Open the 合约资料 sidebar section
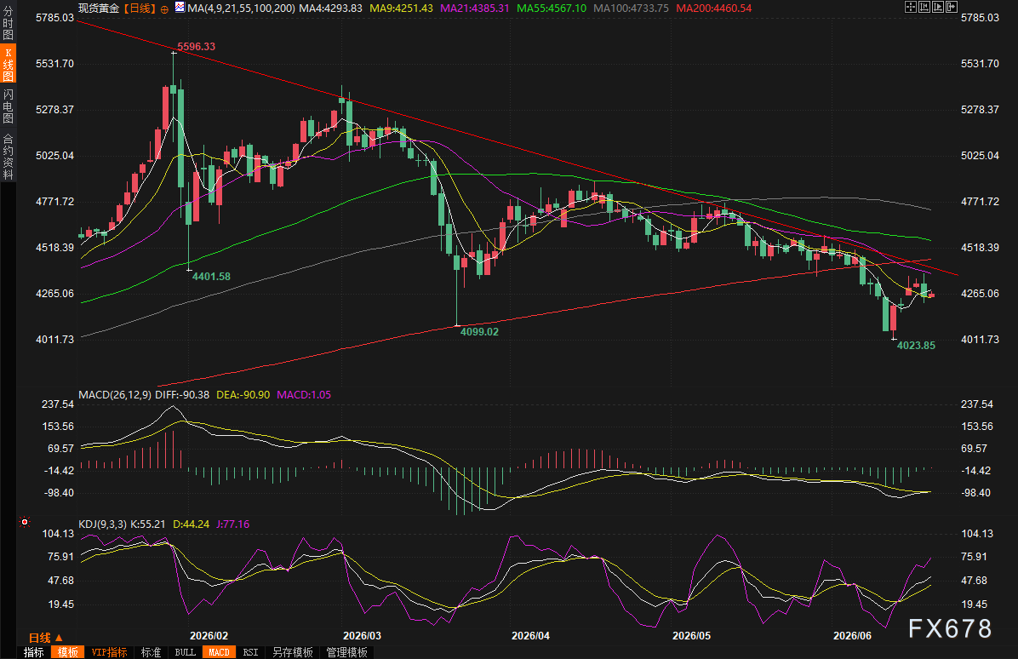This screenshot has height=659, width=1018. tap(9, 157)
